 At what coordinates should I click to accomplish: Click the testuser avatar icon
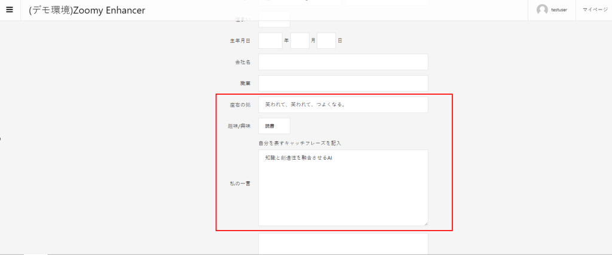pyautogui.click(x=542, y=10)
